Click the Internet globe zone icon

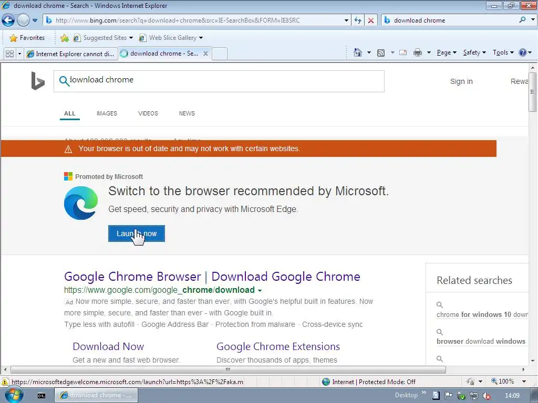coord(326,382)
